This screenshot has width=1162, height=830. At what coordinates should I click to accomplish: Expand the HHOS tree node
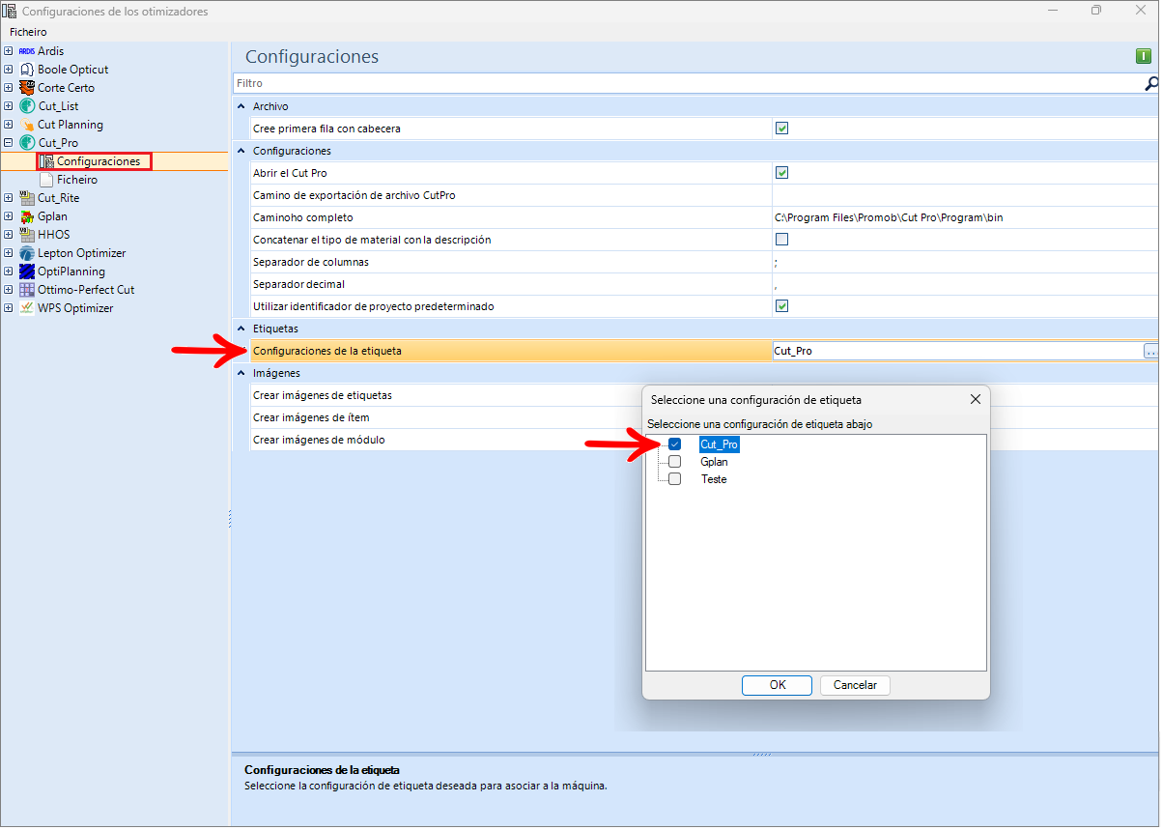pos(9,235)
